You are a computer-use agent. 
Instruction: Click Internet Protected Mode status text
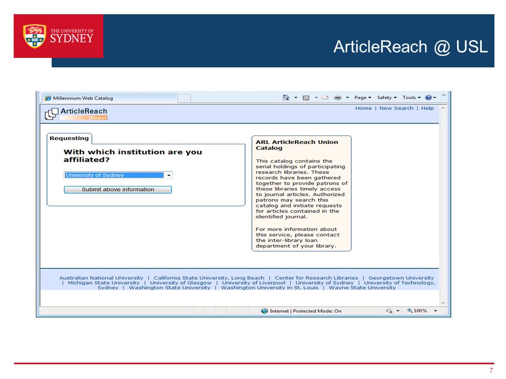point(306,311)
